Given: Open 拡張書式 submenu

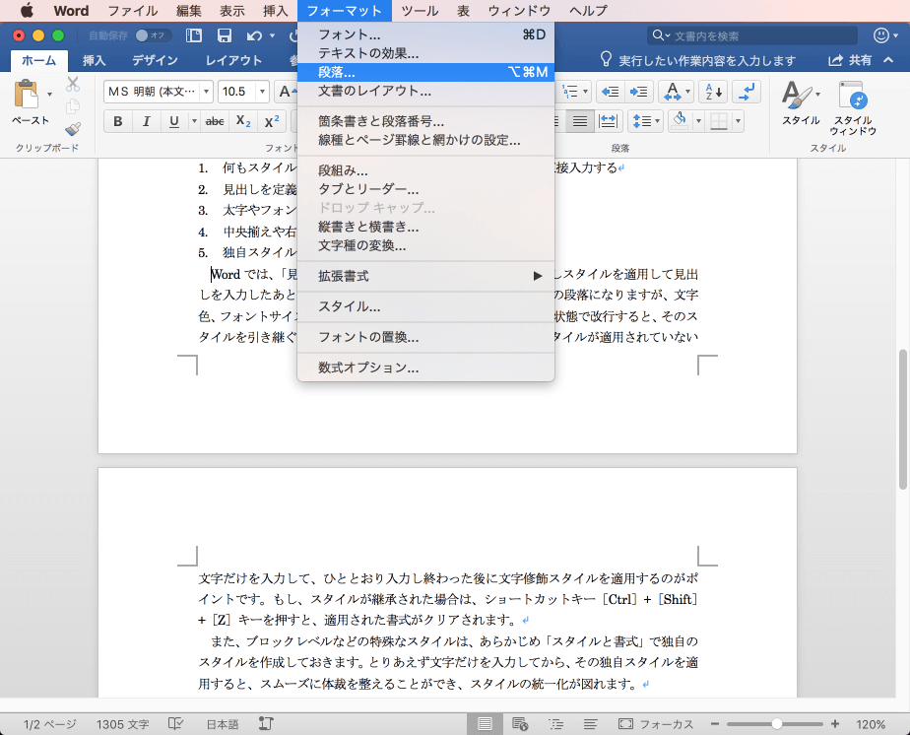Looking at the screenshot, I should tap(425, 276).
